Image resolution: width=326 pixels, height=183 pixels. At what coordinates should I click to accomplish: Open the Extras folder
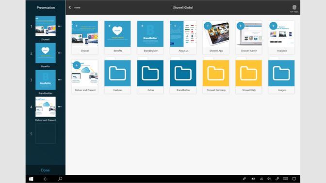pos(150,77)
